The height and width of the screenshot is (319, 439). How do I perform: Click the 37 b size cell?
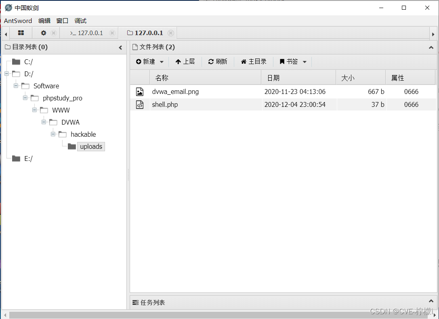(x=378, y=104)
